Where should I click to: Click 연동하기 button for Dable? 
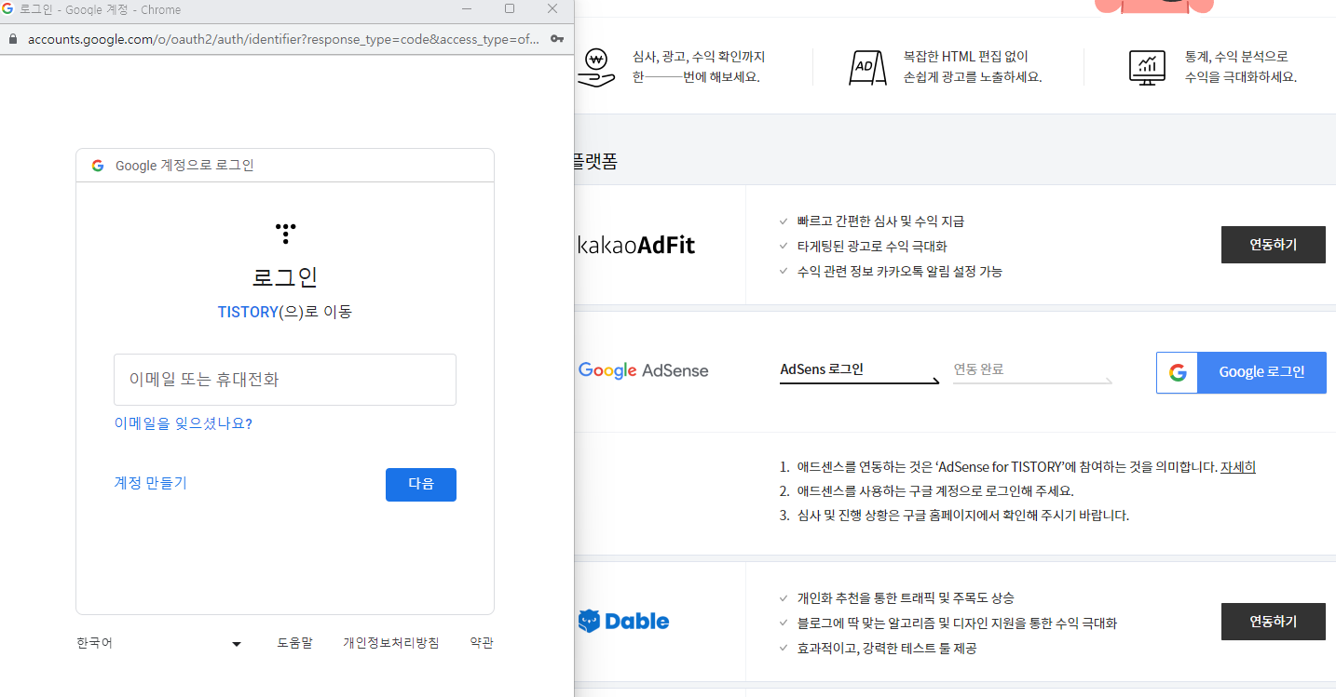point(1274,621)
